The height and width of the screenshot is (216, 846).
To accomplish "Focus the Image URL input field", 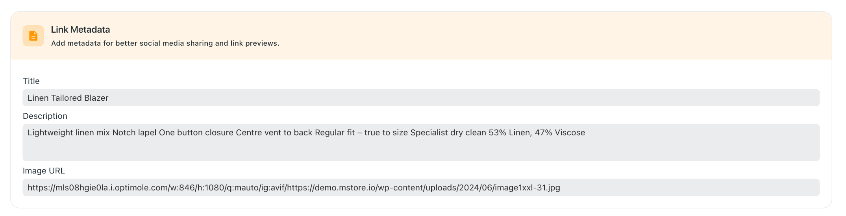I will coord(669,188).
